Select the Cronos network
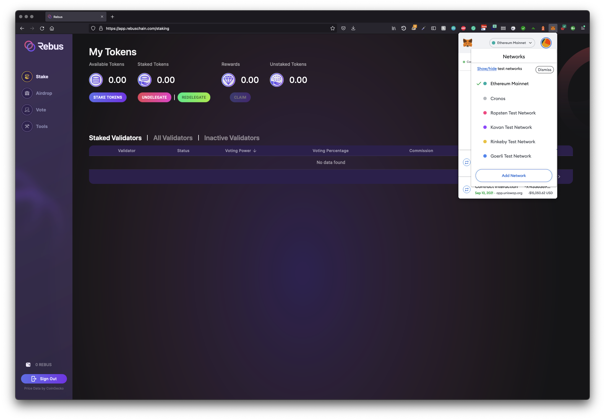Screen dimensions: 605x420 514,98
